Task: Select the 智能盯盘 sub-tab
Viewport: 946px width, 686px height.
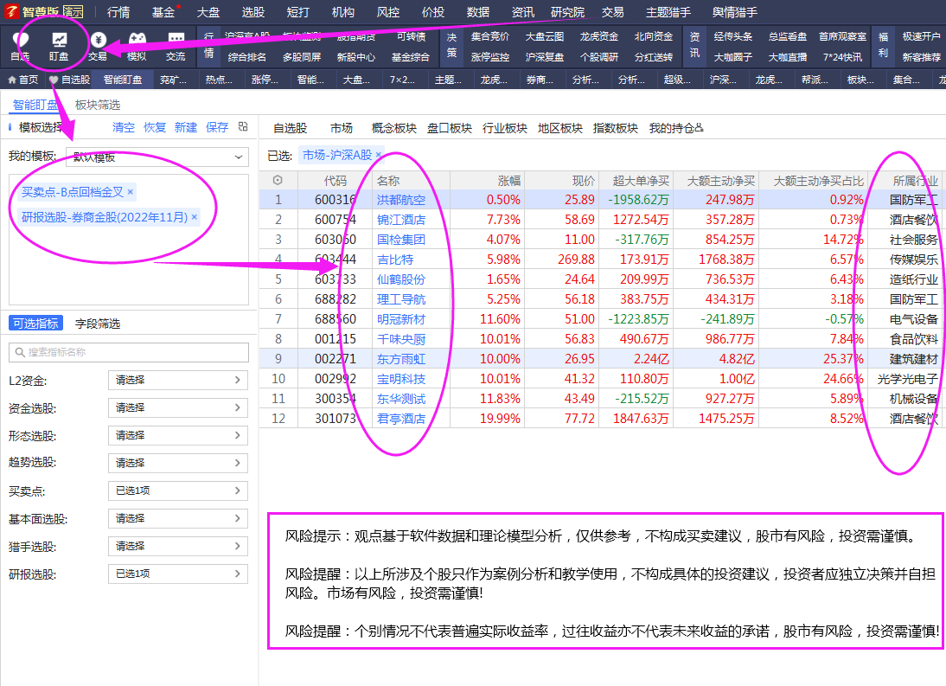Action: (35, 105)
